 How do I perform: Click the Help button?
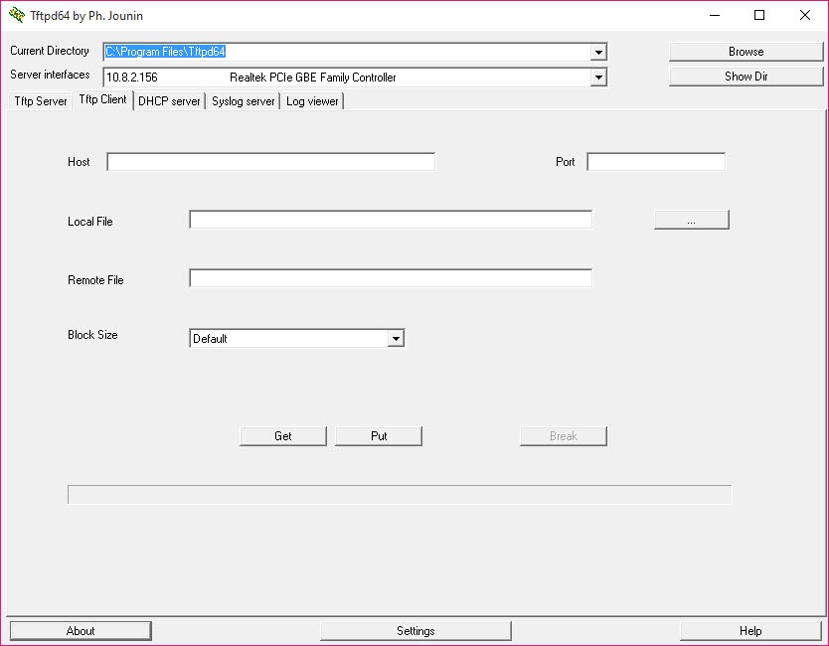750,631
